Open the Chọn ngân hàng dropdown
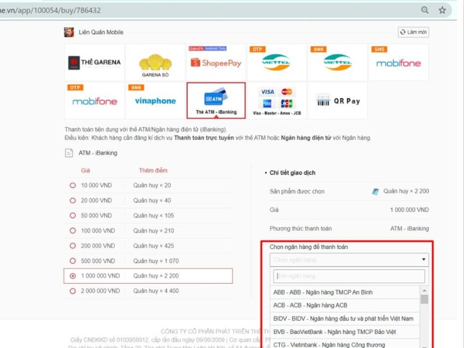The height and width of the screenshot is (348, 464). tap(349, 260)
